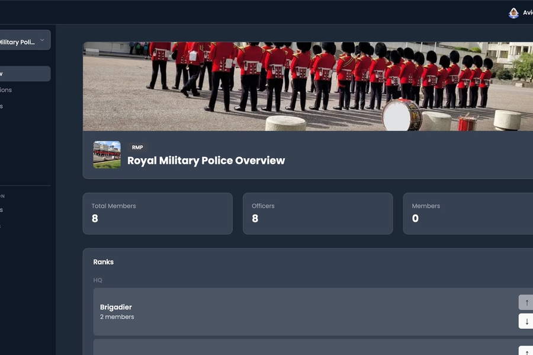The width and height of the screenshot is (533, 355).
Task: Move Brigadier rank up with arrow
Action: coord(526,302)
